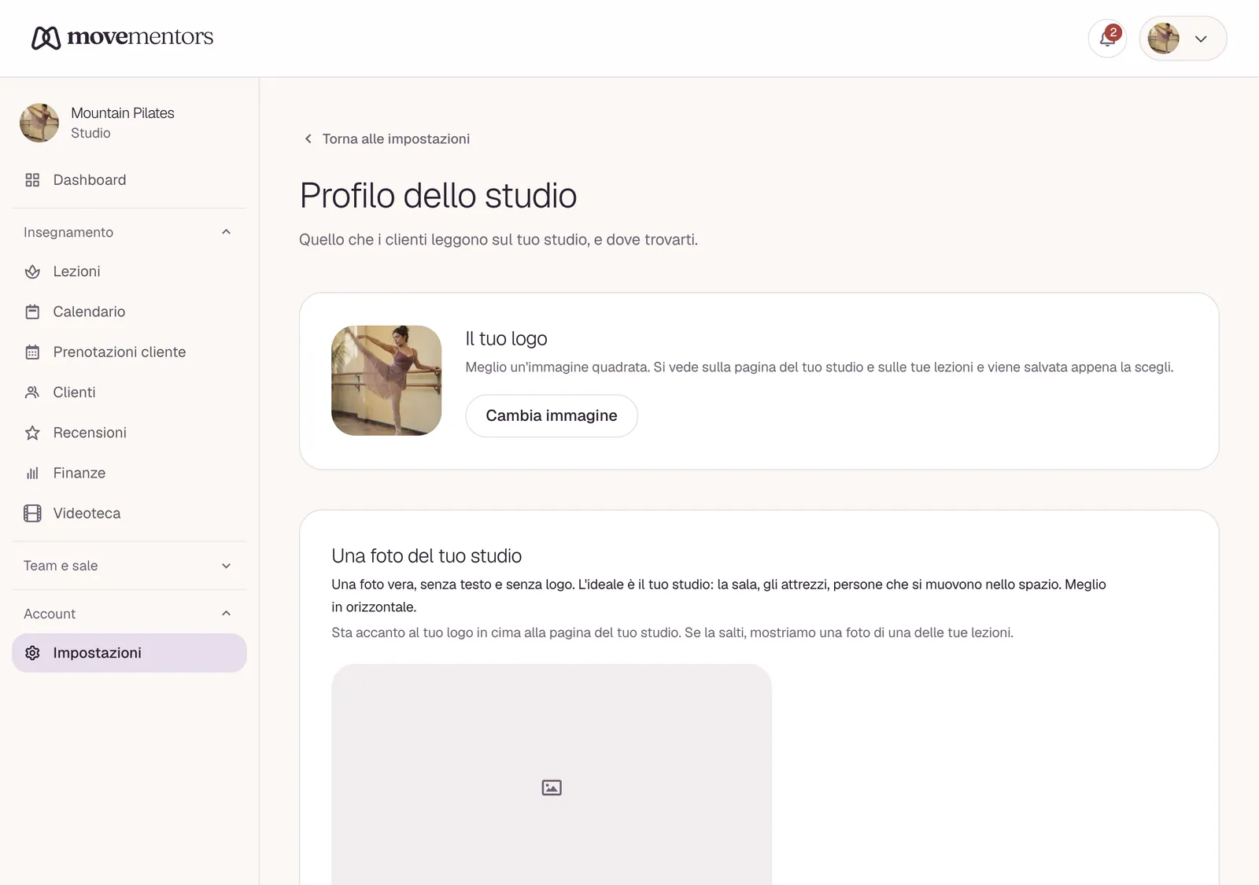Click the user avatar in header
This screenshot has height=885, width=1259.
click(1163, 39)
